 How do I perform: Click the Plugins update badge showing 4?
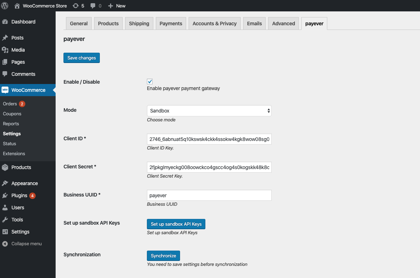[32, 196]
